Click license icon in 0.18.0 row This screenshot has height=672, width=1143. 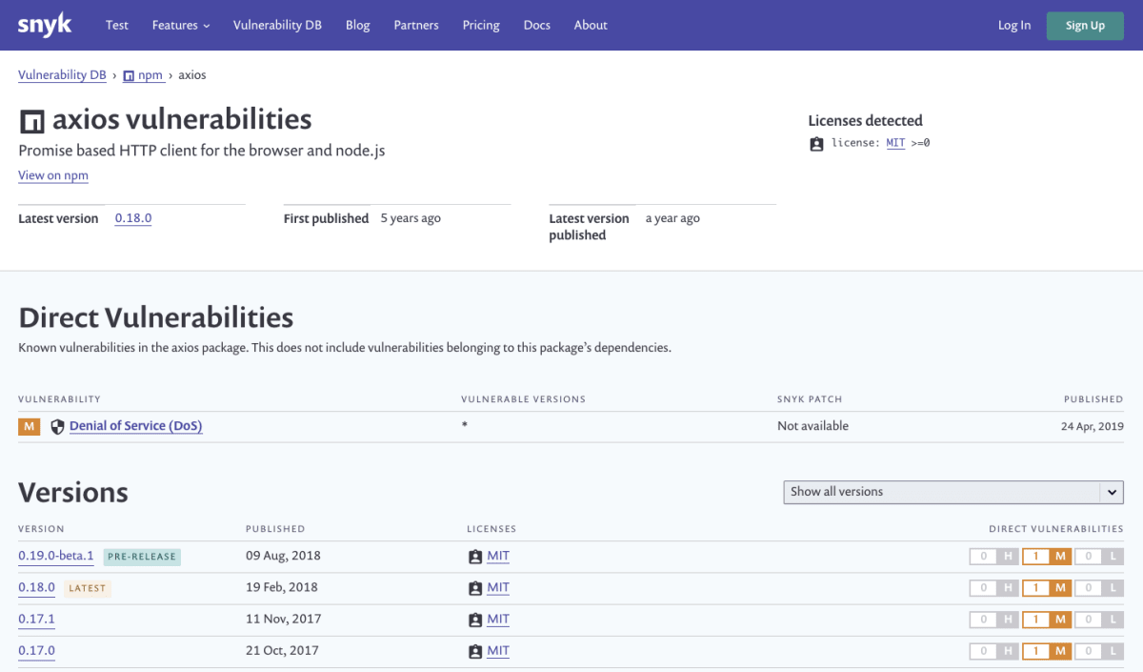[x=475, y=588]
